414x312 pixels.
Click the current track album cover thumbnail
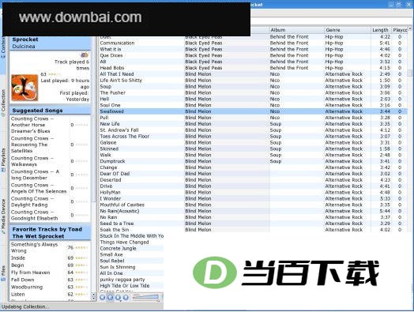point(24,88)
